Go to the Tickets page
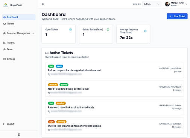Viewport: 190px width, 138px height. pyautogui.click(x=19, y=24)
